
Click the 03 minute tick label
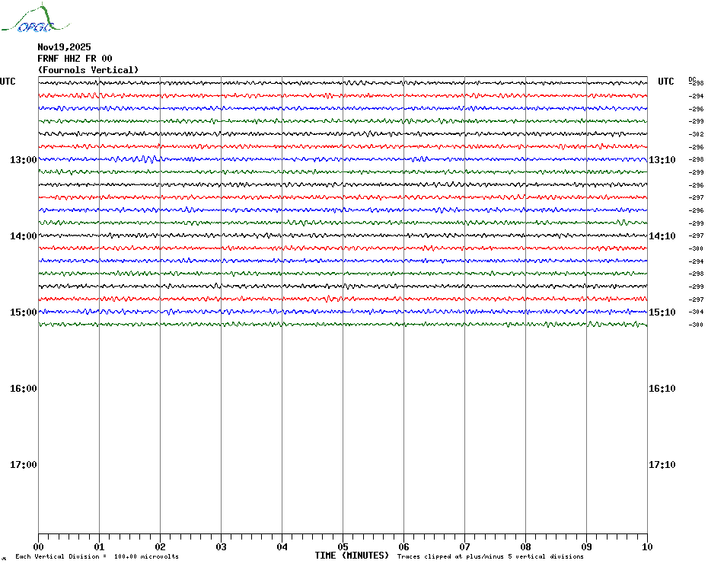click(222, 546)
